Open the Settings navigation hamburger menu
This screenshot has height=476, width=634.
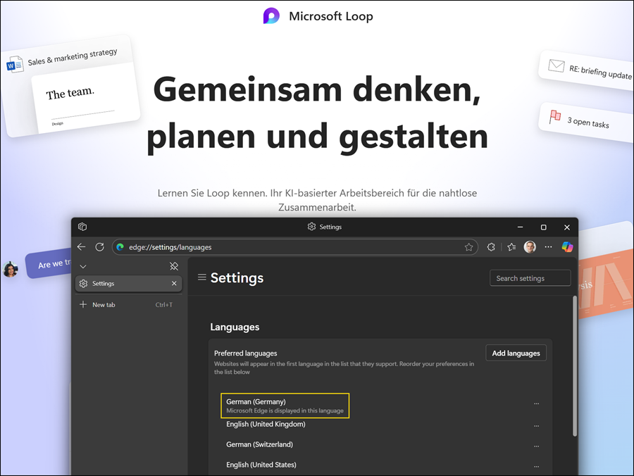tap(203, 278)
